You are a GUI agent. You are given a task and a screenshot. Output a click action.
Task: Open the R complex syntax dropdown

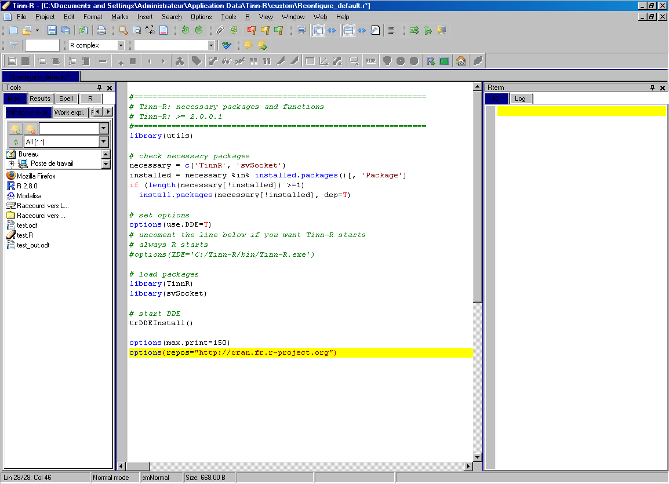[121, 45]
